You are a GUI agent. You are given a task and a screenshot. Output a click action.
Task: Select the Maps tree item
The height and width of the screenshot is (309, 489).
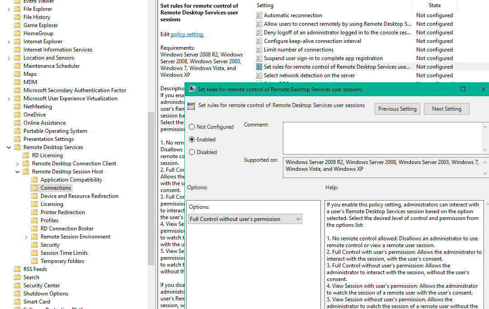pyautogui.click(x=30, y=74)
